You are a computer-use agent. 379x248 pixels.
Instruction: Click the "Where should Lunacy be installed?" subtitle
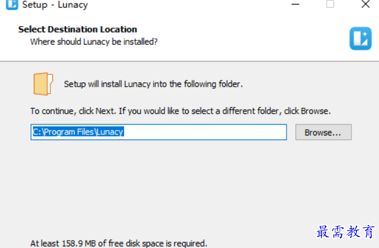pyautogui.click(x=94, y=42)
